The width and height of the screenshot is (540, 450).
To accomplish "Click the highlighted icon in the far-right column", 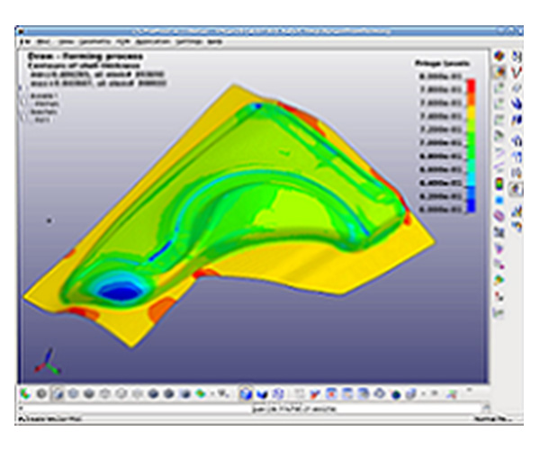I will 517,189.
